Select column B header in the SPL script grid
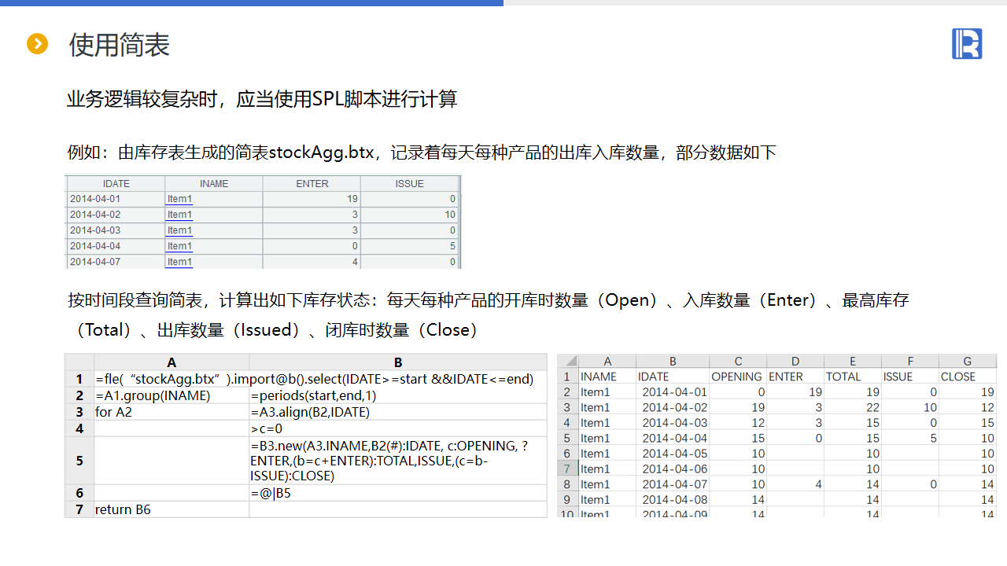The width and height of the screenshot is (1007, 566). [x=398, y=362]
